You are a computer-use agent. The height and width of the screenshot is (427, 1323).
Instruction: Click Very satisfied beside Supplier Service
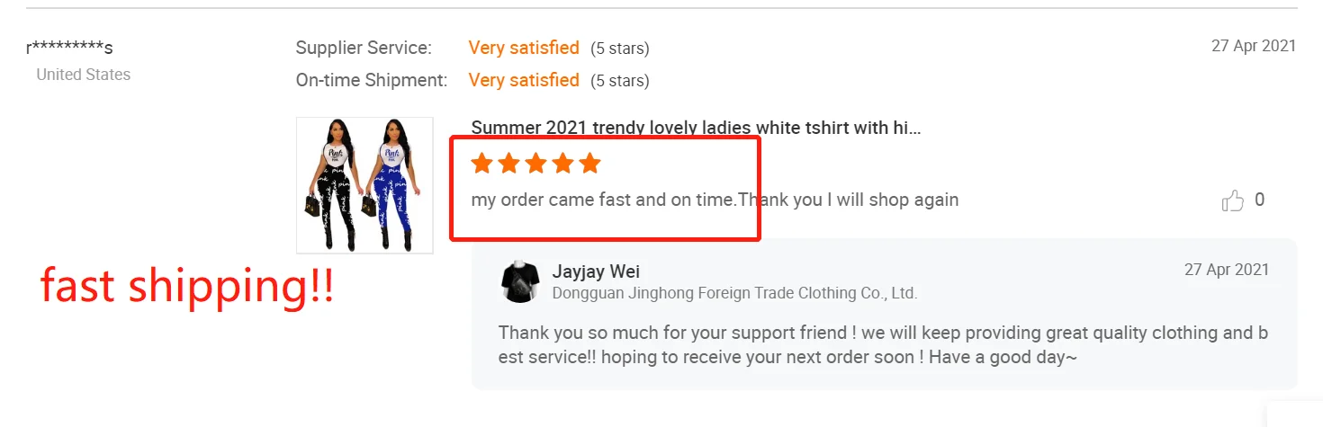tap(524, 48)
